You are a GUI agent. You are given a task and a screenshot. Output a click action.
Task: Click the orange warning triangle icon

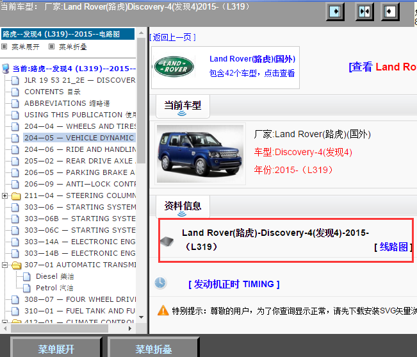point(163,310)
